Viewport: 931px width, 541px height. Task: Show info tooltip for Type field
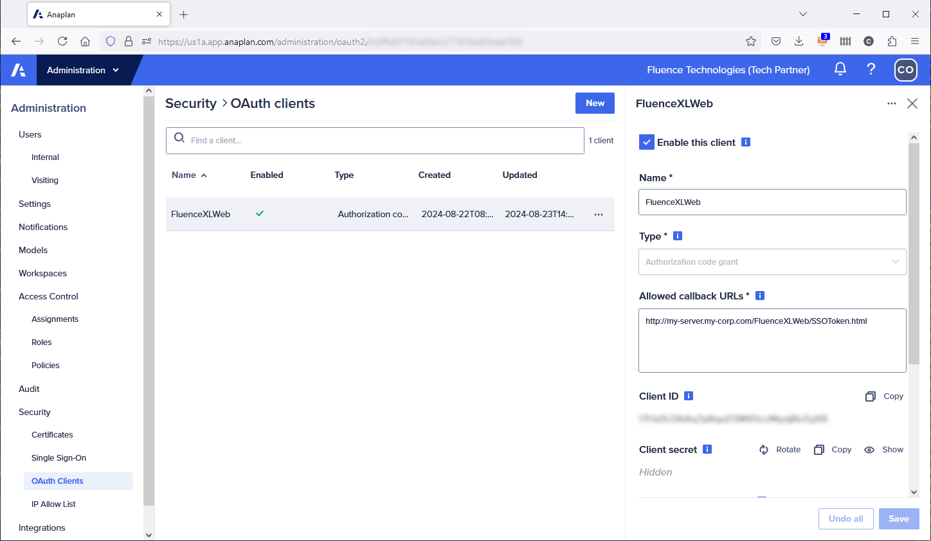[x=678, y=236]
